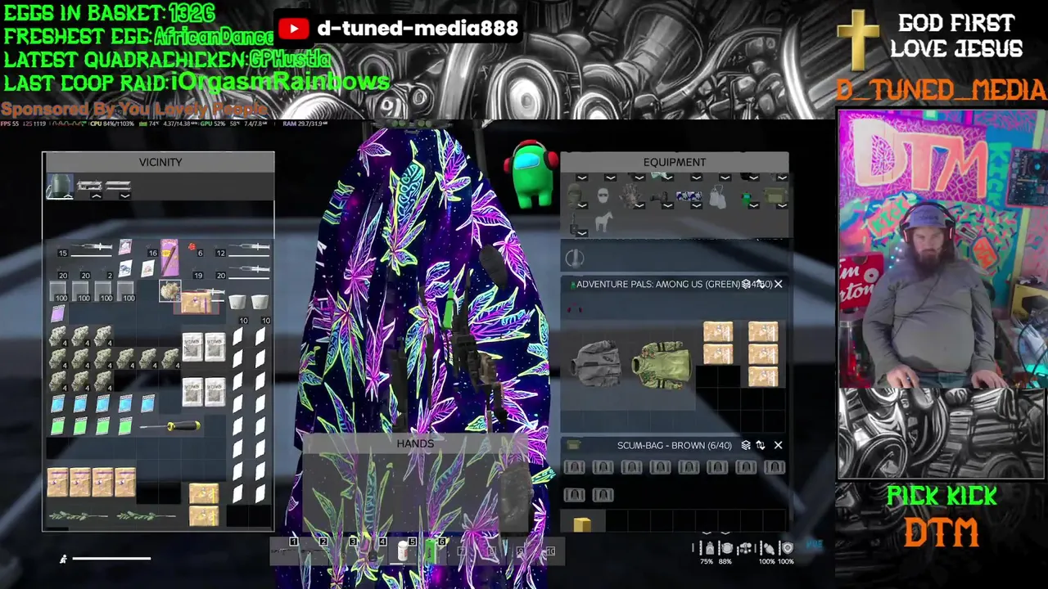The width and height of the screenshot is (1048, 589).
Task: Pick the small red item labeled 6
Action: click(x=192, y=246)
